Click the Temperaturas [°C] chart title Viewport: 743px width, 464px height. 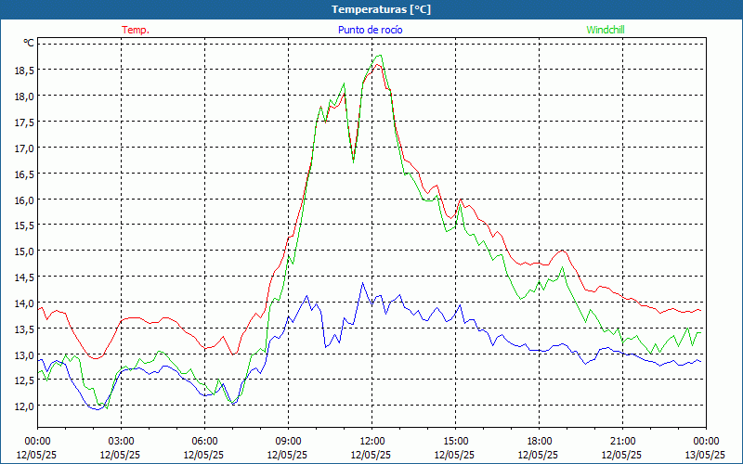tap(381, 8)
